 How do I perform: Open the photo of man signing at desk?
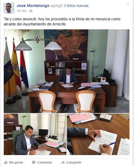click(x=35, y=134)
